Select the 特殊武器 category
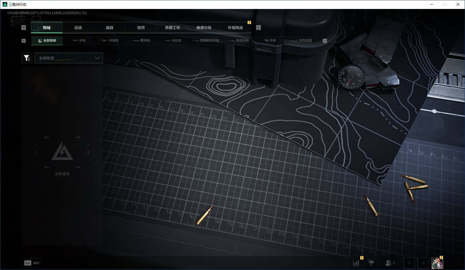The image size is (465, 270). (302, 41)
